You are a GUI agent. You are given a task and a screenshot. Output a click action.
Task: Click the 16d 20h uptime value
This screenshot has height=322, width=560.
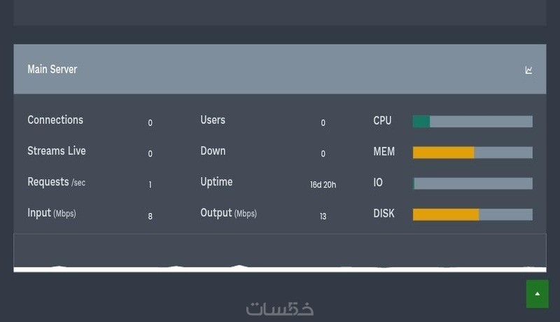point(323,185)
